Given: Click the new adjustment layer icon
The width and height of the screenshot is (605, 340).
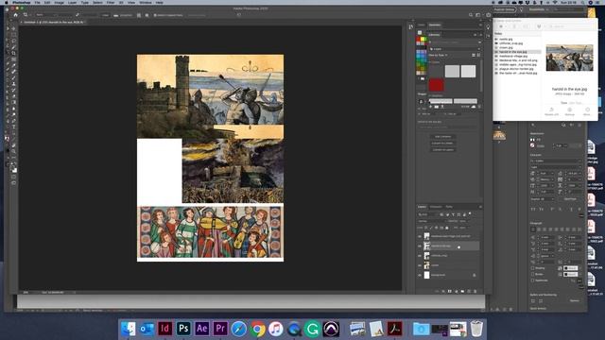Looking at the screenshot, I should (x=456, y=292).
